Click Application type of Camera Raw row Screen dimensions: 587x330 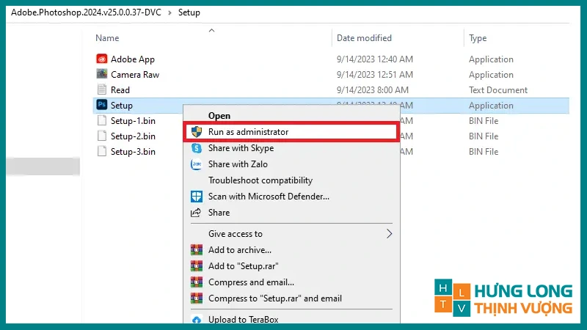click(x=491, y=75)
